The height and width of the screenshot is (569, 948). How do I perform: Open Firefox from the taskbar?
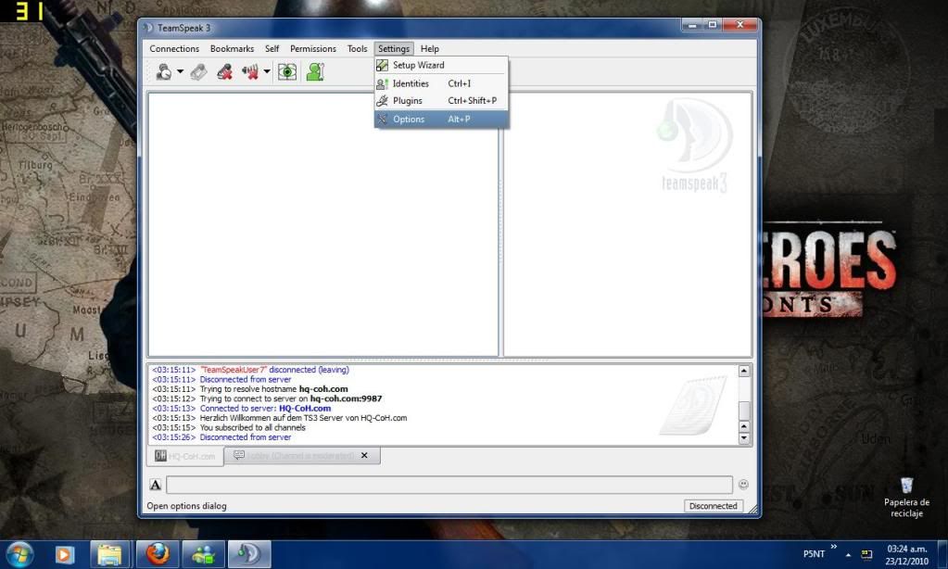pyautogui.click(x=158, y=554)
